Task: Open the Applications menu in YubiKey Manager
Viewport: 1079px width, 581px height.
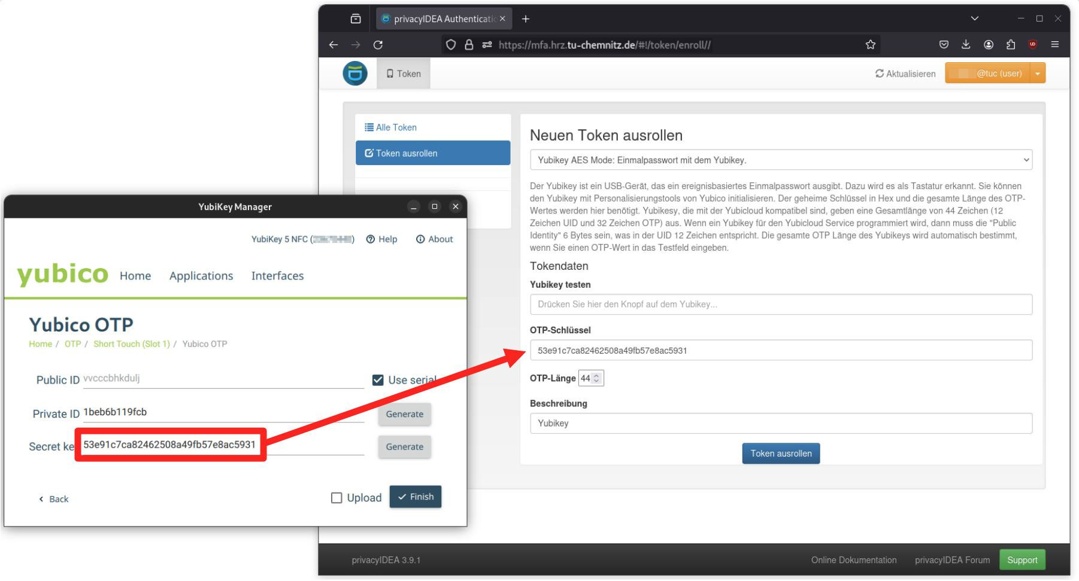Action: tap(201, 276)
